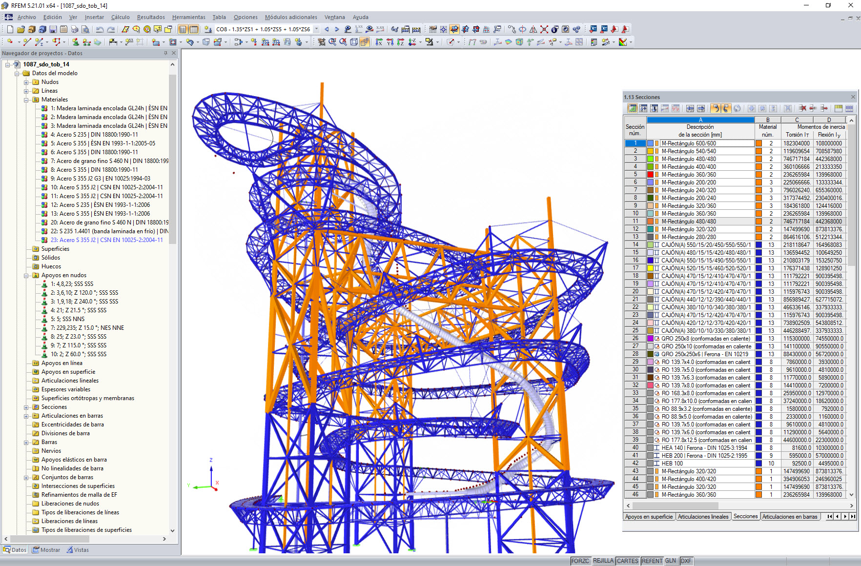The height and width of the screenshot is (566, 861).
Task: Open the Módulos adicionales menu
Action: pos(291,17)
